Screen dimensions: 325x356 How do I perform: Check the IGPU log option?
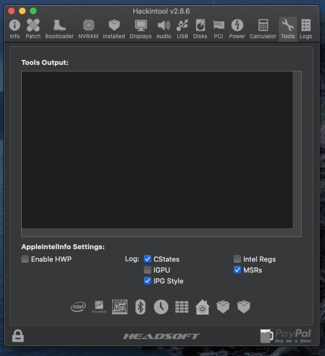click(x=148, y=270)
